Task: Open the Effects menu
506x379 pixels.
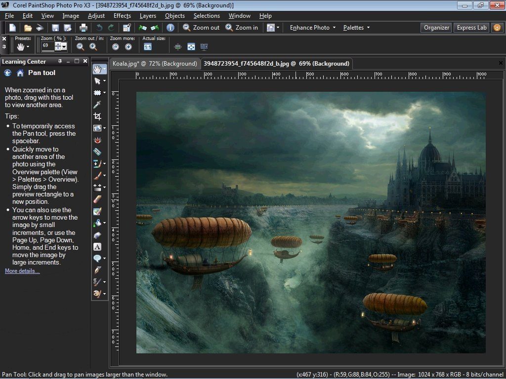Action: (122, 16)
